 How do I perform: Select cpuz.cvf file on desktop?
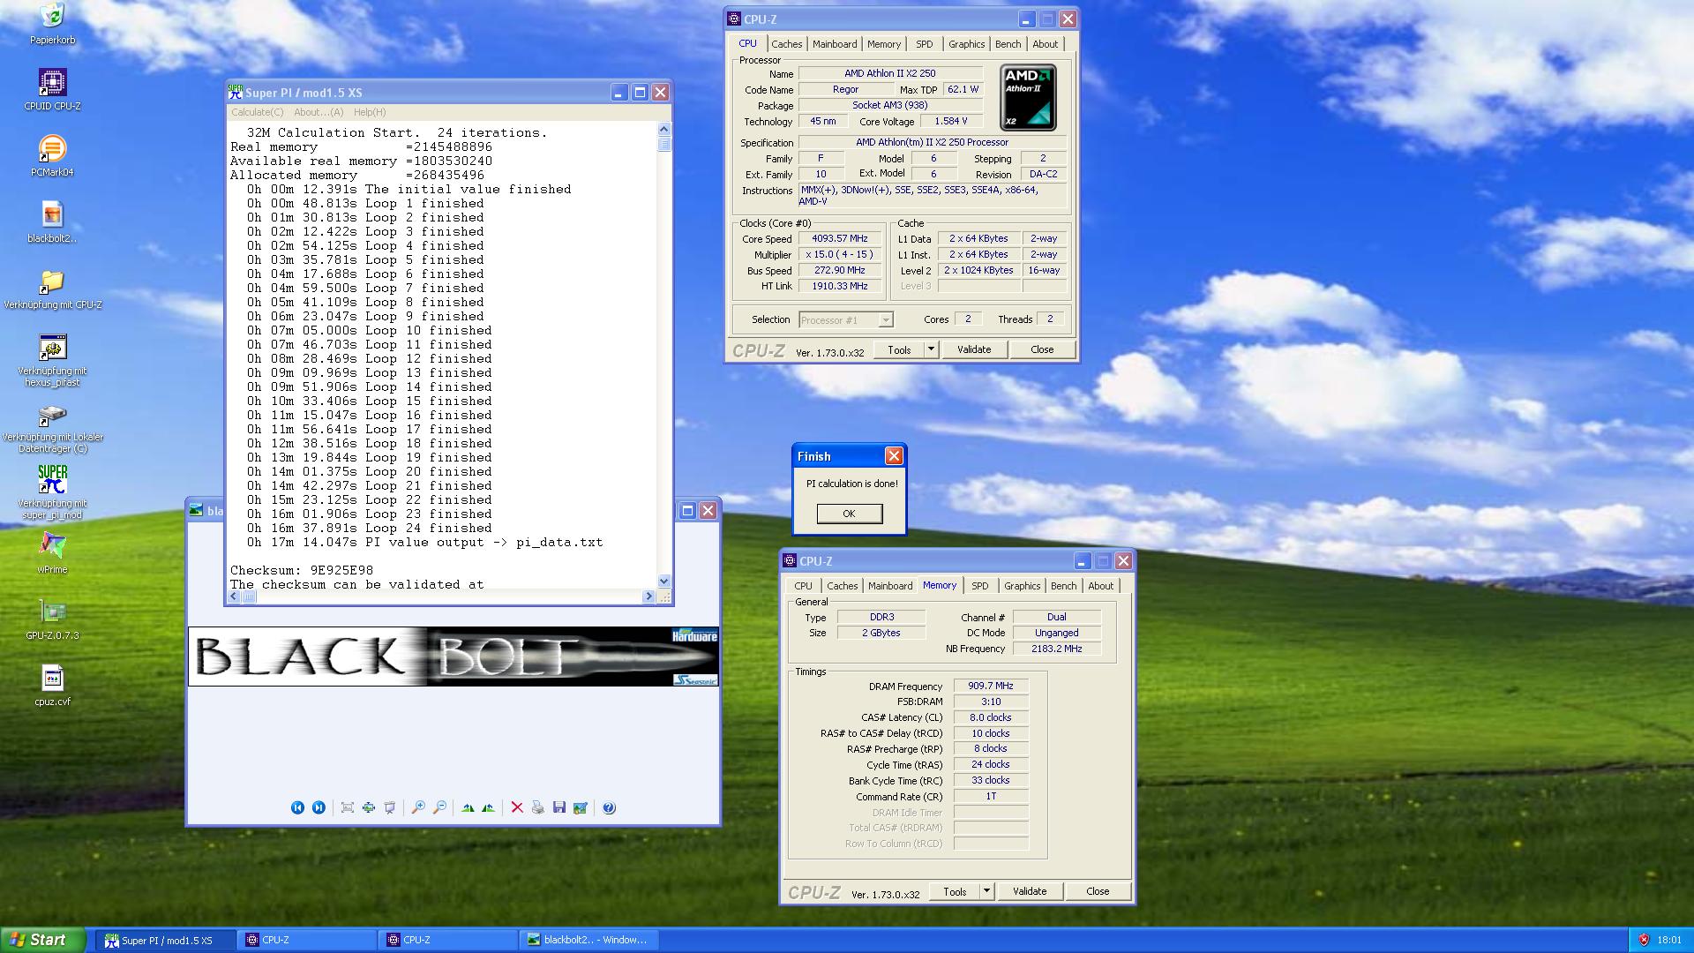pos(52,686)
